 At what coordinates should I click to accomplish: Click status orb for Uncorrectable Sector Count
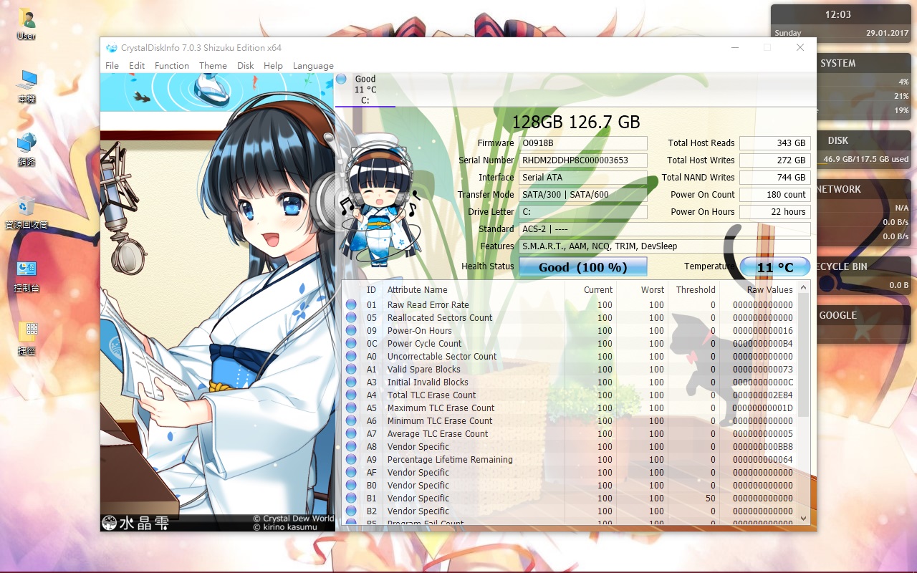point(351,357)
